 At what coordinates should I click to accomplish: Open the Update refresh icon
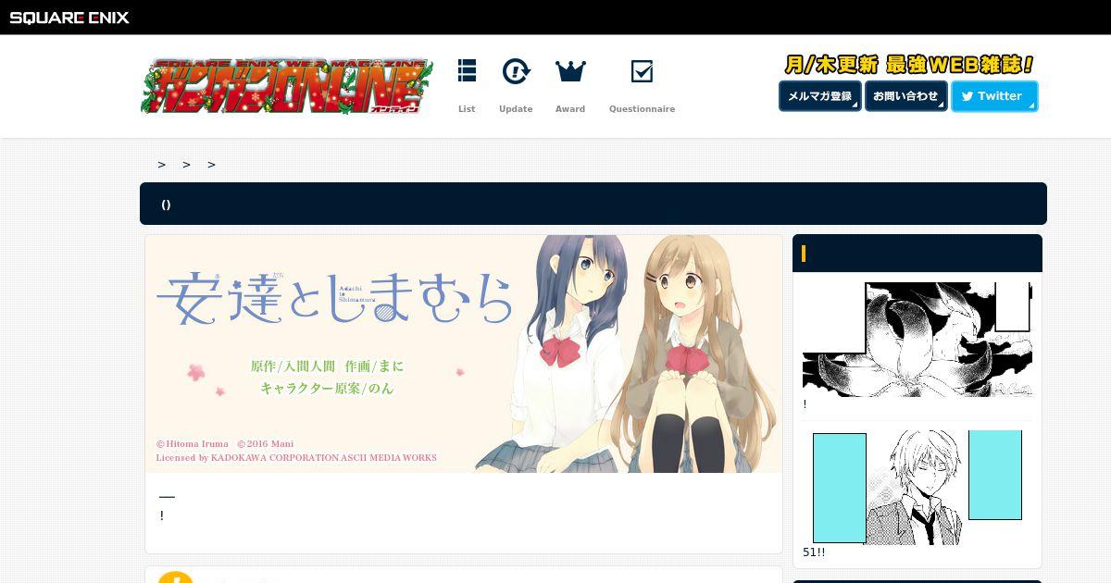[x=516, y=71]
